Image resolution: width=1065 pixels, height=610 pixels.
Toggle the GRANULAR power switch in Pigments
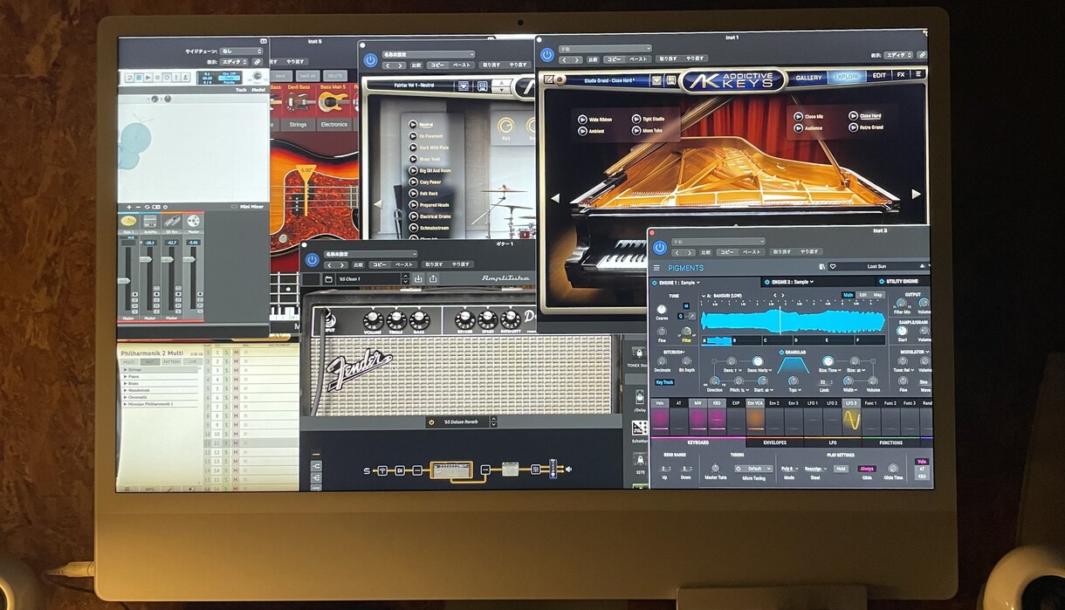[783, 353]
